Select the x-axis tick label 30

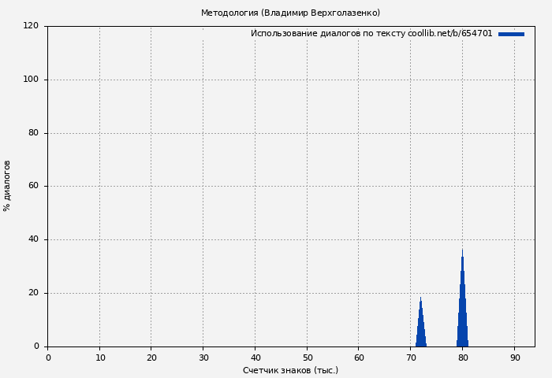[x=203, y=358]
